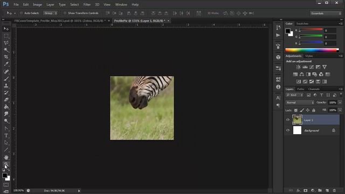Select the Healing Brush tool
The height and width of the screenshot is (194, 345).
click(x=6, y=72)
